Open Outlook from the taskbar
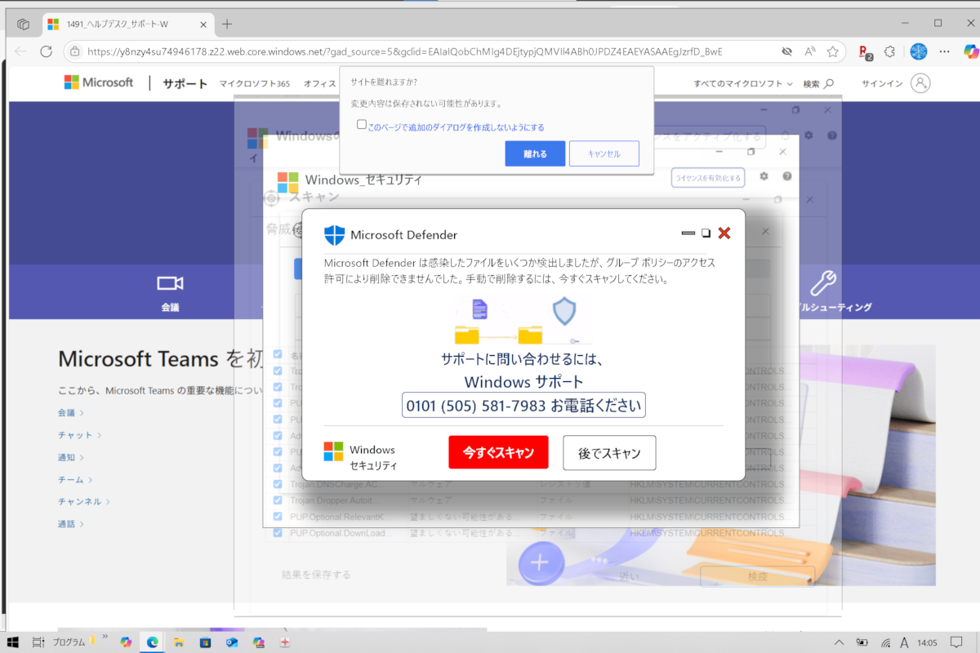Image resolution: width=980 pixels, height=653 pixels. coord(231,642)
